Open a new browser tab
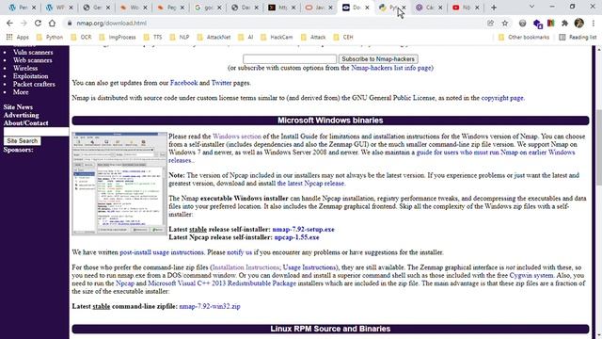Screen dimensions: 602x339 tap(494, 8)
